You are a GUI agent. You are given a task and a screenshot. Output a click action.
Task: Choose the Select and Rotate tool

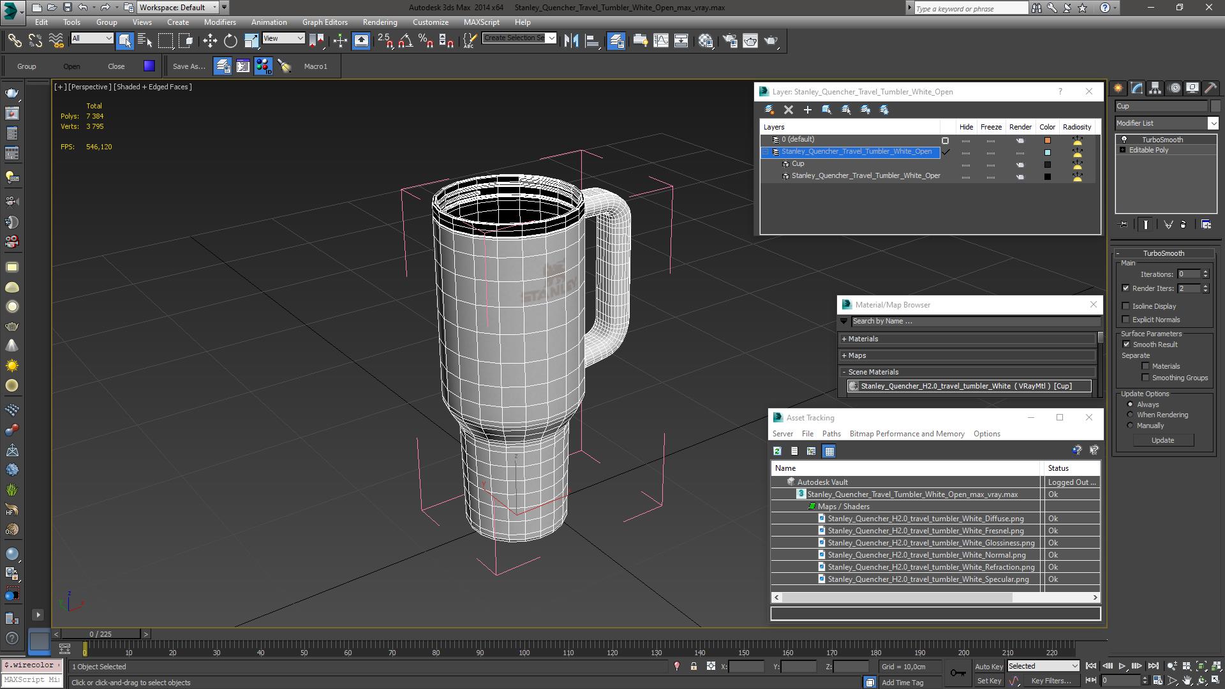coord(230,41)
